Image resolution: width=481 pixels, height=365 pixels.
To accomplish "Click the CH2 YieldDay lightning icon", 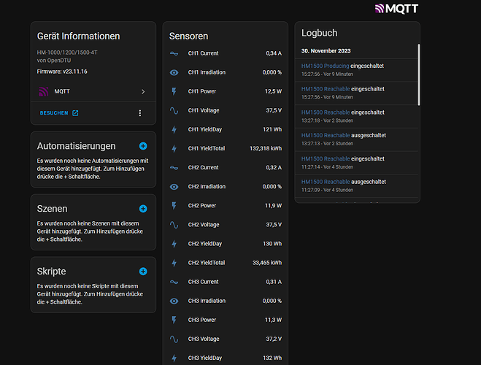I will [174, 244].
